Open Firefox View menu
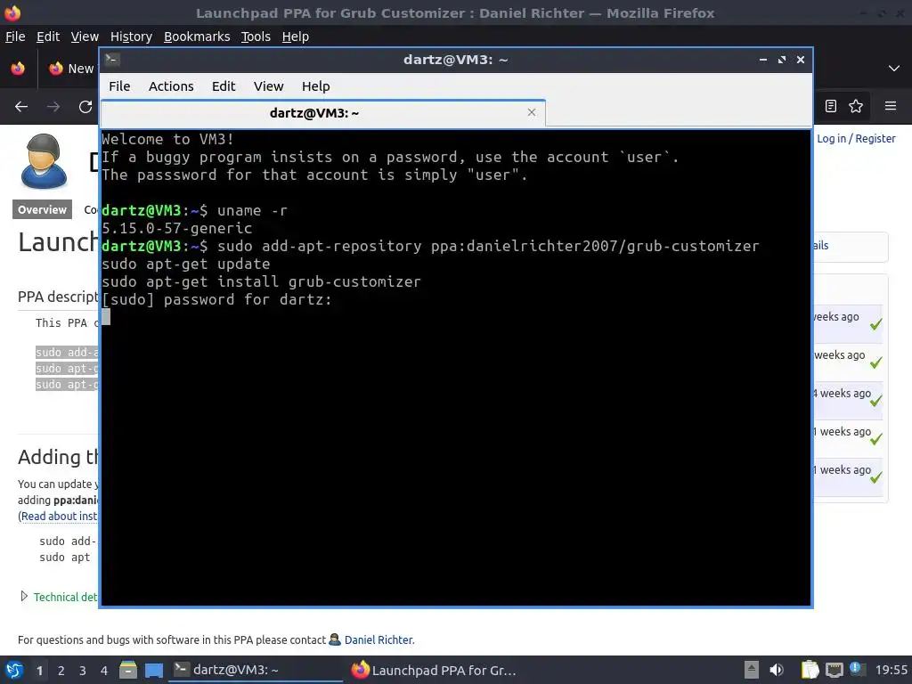 85,37
